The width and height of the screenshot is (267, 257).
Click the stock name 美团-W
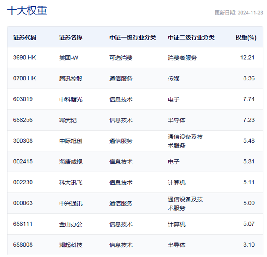pos(69,58)
